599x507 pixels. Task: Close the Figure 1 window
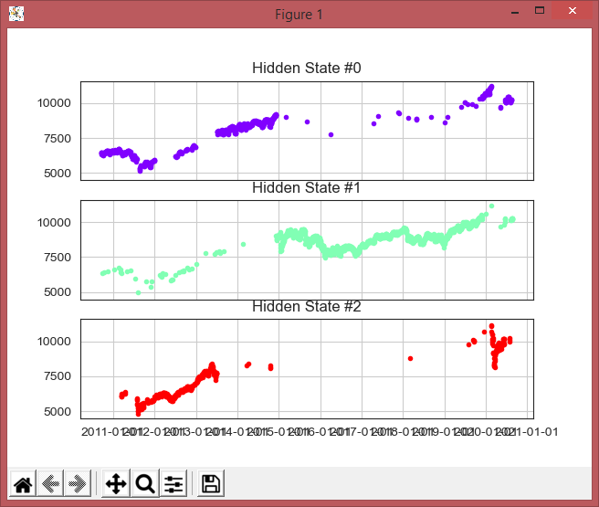pos(572,12)
